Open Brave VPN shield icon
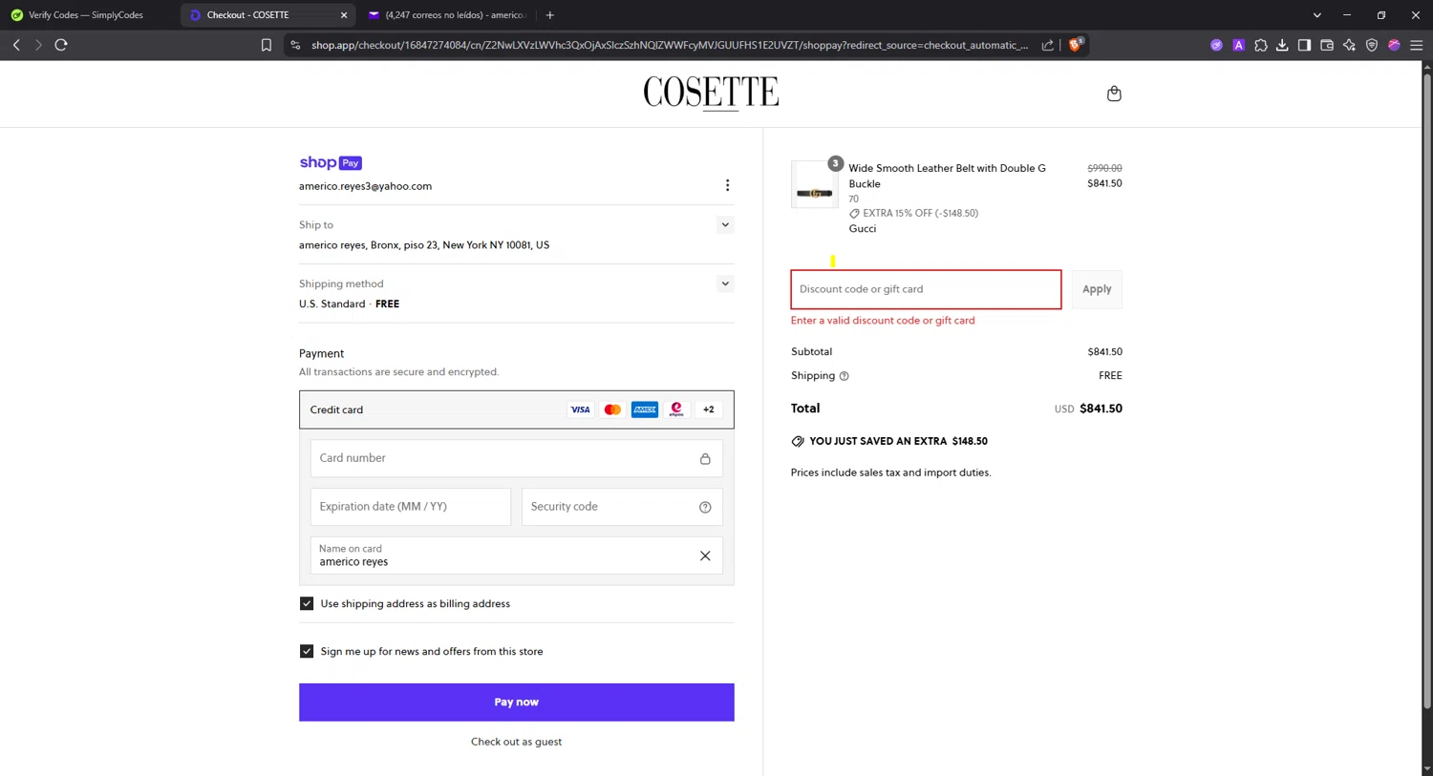1433x776 pixels. point(1372,45)
